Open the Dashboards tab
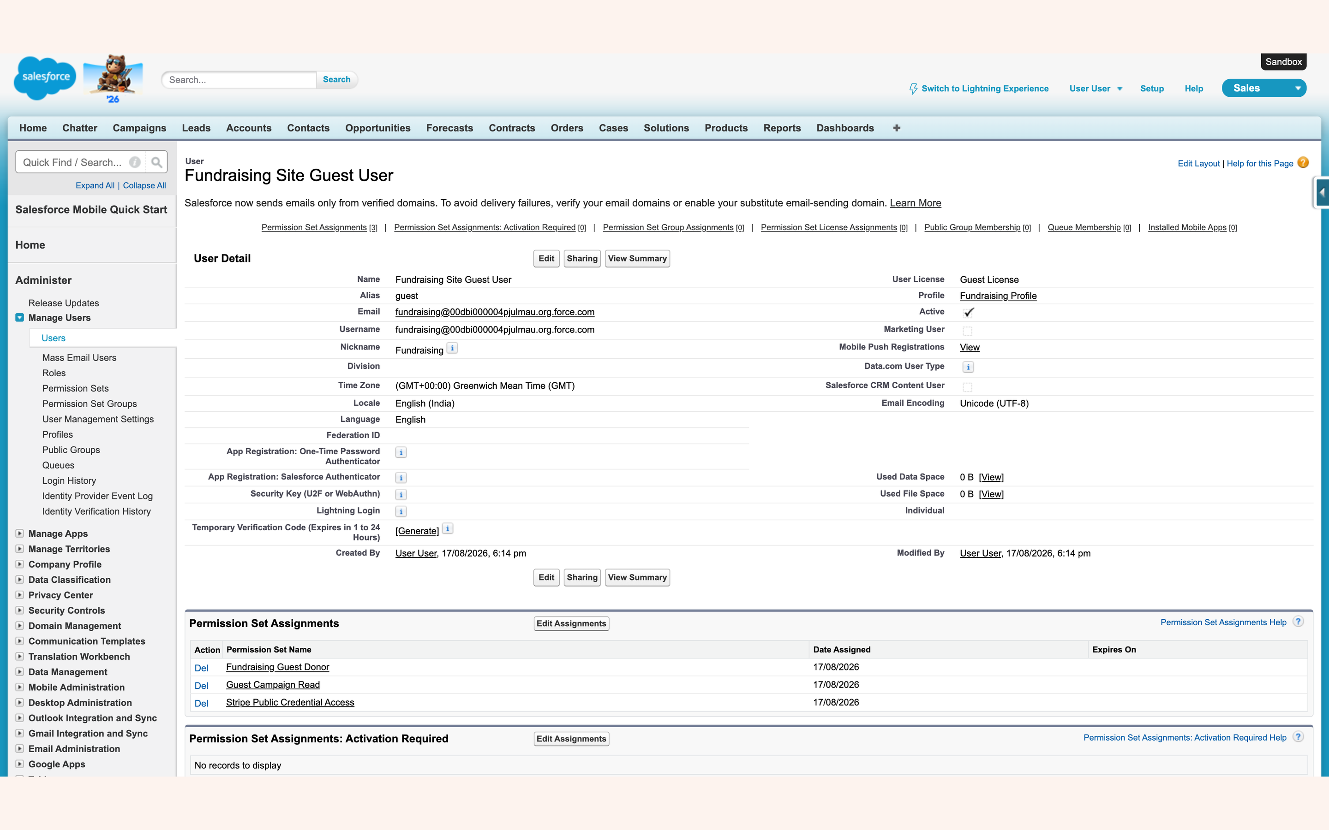Screen dimensions: 1329x830 coord(845,128)
